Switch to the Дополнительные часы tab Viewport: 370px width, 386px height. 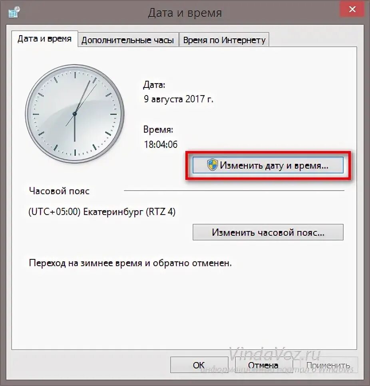pyautogui.click(x=128, y=40)
